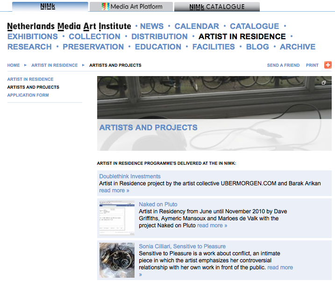
Task: Click the Media Art Platform colored logo icon
Action: coord(105,7)
